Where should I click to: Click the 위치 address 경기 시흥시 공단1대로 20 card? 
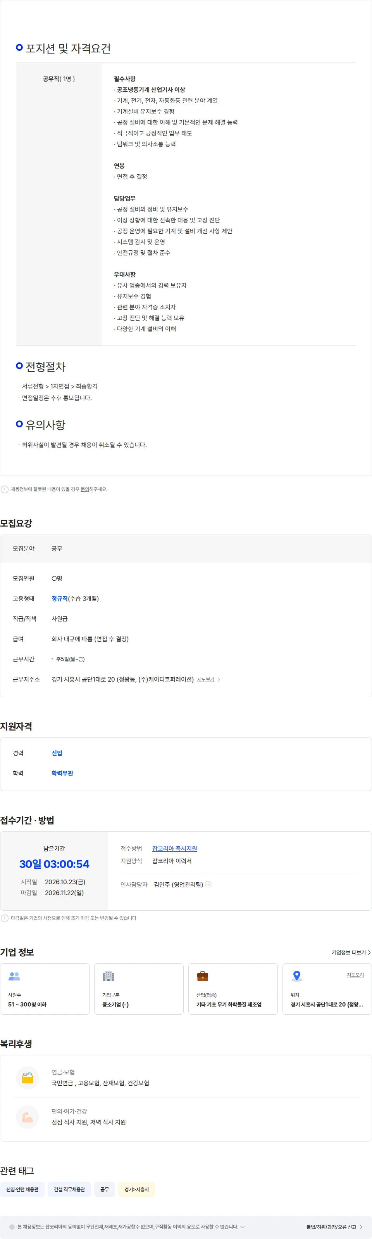pyautogui.click(x=327, y=989)
